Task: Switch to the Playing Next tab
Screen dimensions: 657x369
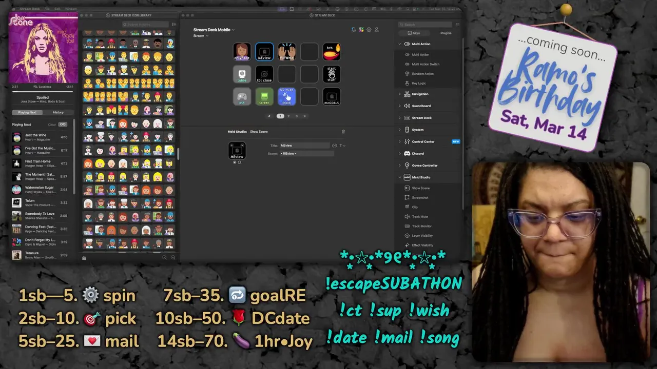Action: click(x=27, y=112)
